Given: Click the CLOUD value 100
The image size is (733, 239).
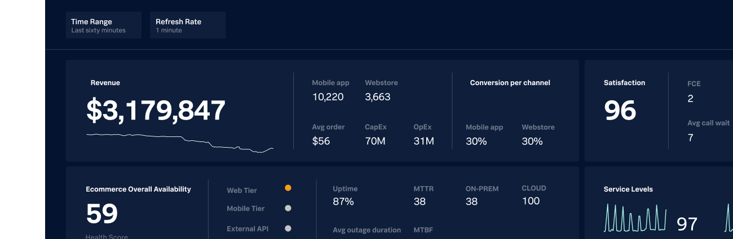Looking at the screenshot, I should coord(531,201).
